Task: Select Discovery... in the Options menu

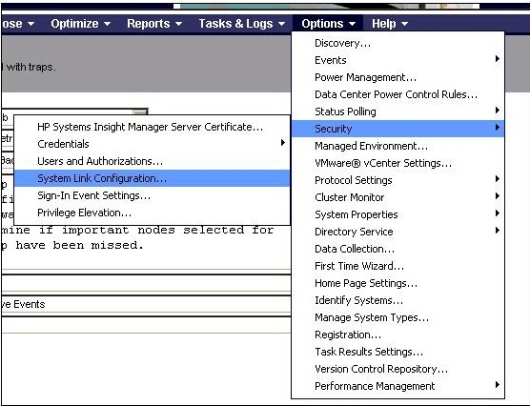Action: click(397, 43)
